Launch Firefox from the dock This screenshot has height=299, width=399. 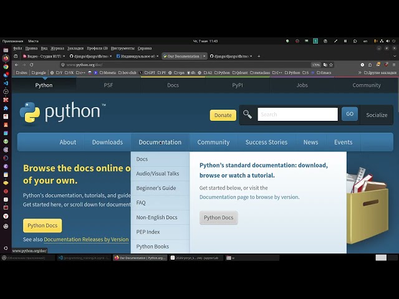(x=6, y=58)
